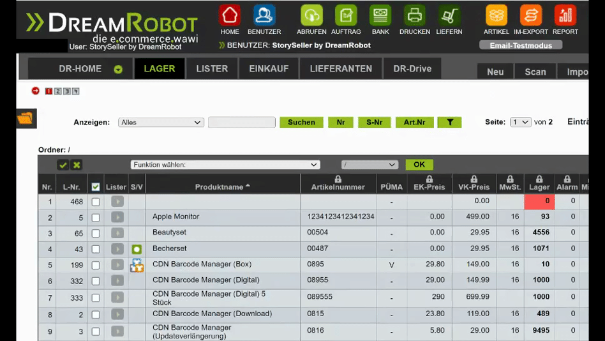
Task: Open the AUFTRAG order icon
Action: click(x=346, y=15)
